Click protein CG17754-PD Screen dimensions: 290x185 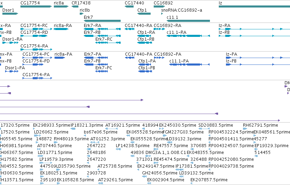click(33, 65)
